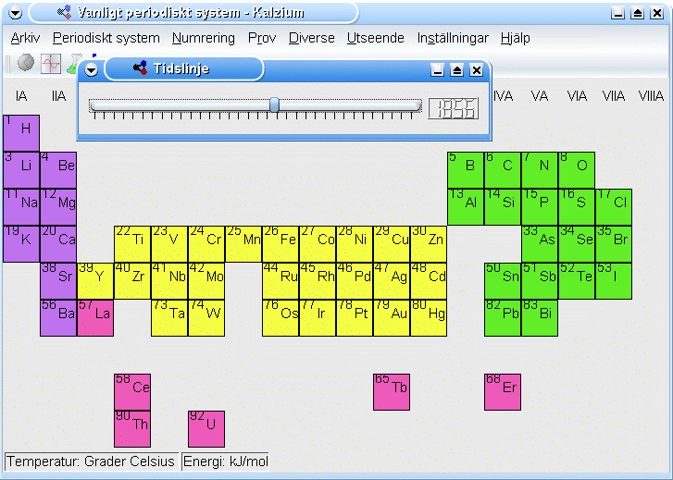Image resolution: width=673 pixels, height=480 pixels.
Task: Open the Periodiskt system menu
Action: [106, 38]
